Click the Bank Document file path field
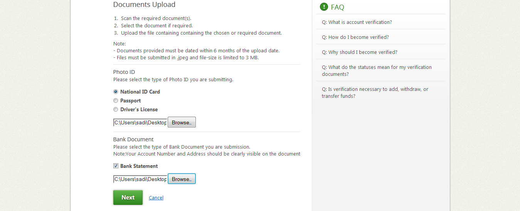This screenshot has width=520, height=211. [140, 179]
